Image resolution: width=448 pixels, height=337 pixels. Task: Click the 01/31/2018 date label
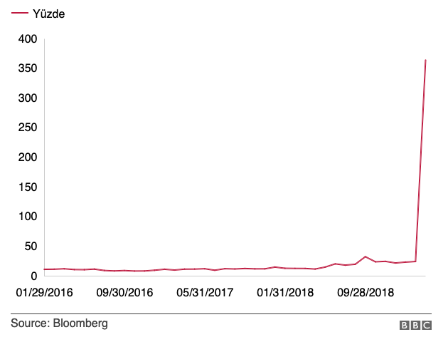click(x=285, y=293)
